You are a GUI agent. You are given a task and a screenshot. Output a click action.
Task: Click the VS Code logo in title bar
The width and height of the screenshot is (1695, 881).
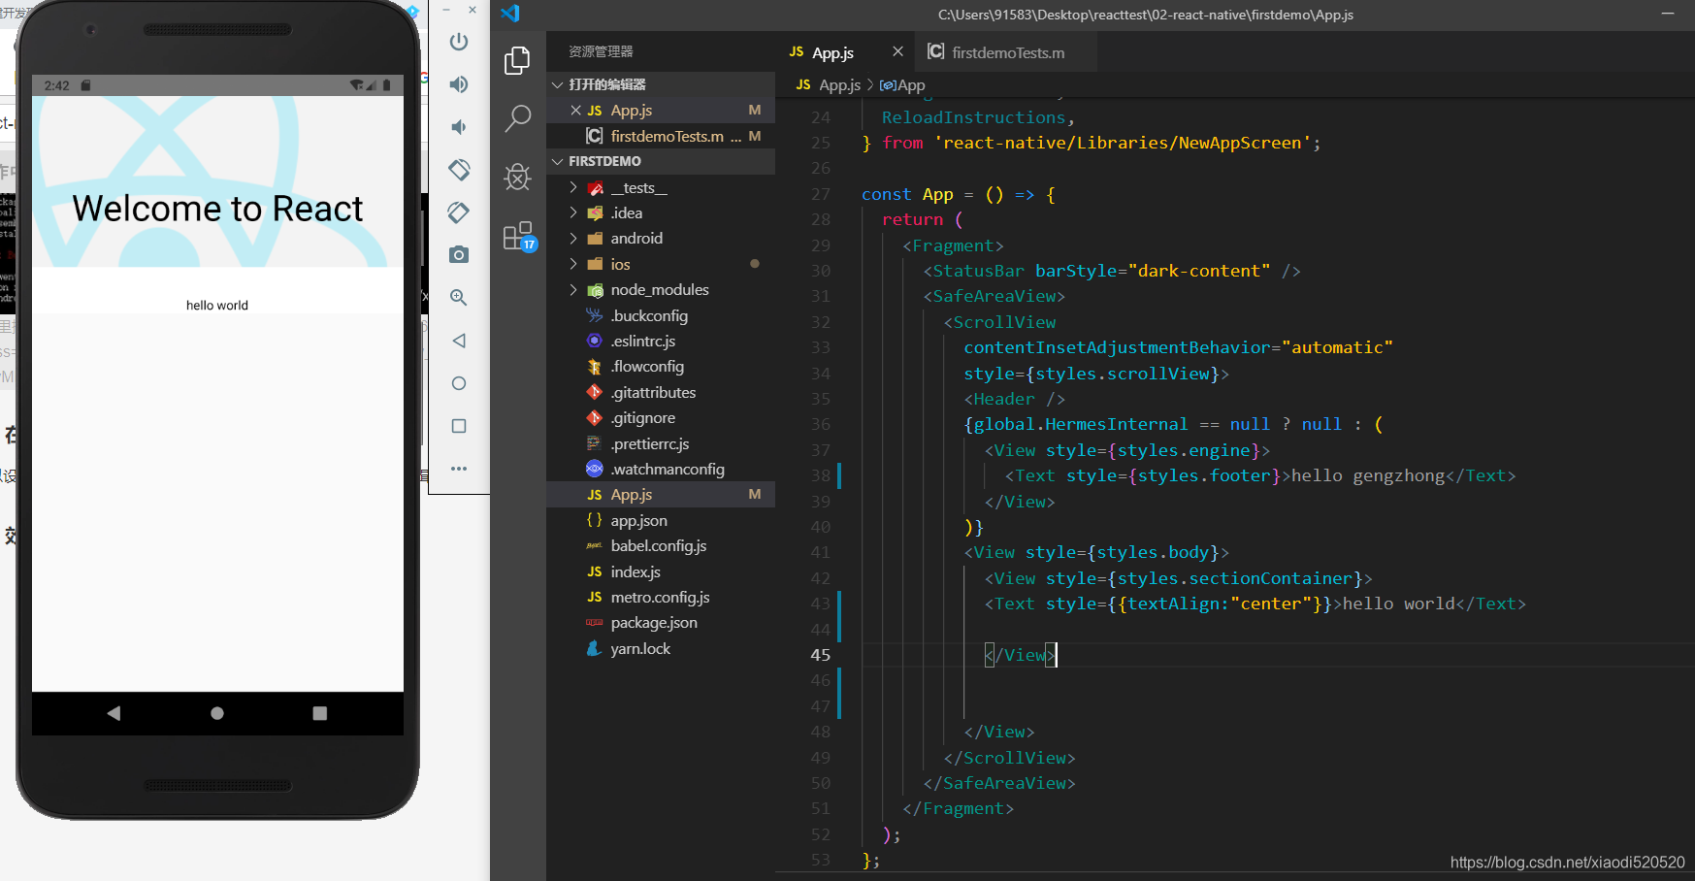510,14
